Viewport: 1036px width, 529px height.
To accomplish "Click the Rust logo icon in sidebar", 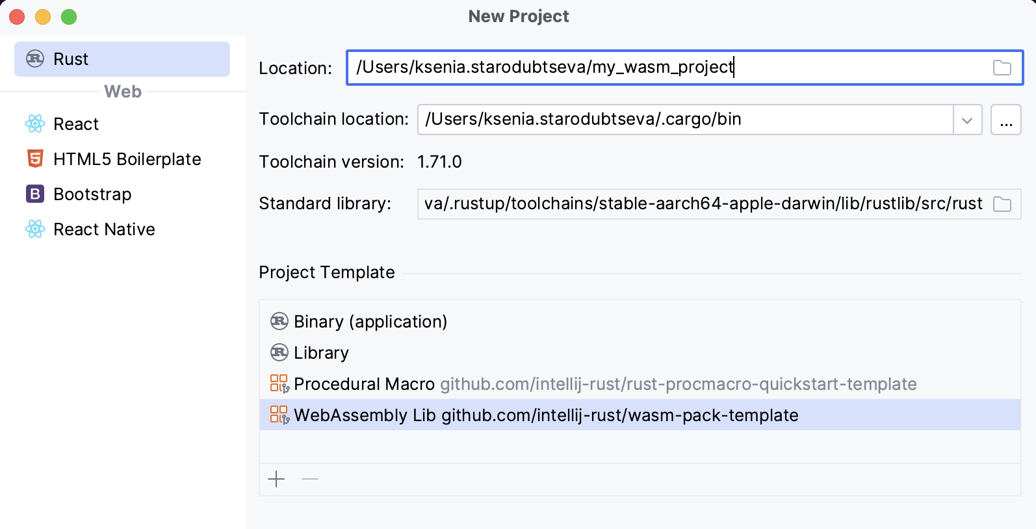I will click(35, 59).
